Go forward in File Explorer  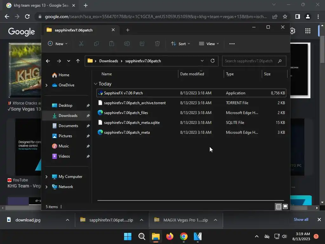click(59, 61)
